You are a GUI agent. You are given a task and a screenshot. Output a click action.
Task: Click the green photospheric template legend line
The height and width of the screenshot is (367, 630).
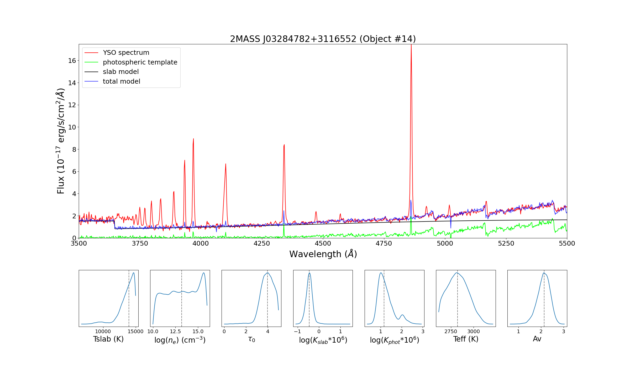tap(91, 62)
